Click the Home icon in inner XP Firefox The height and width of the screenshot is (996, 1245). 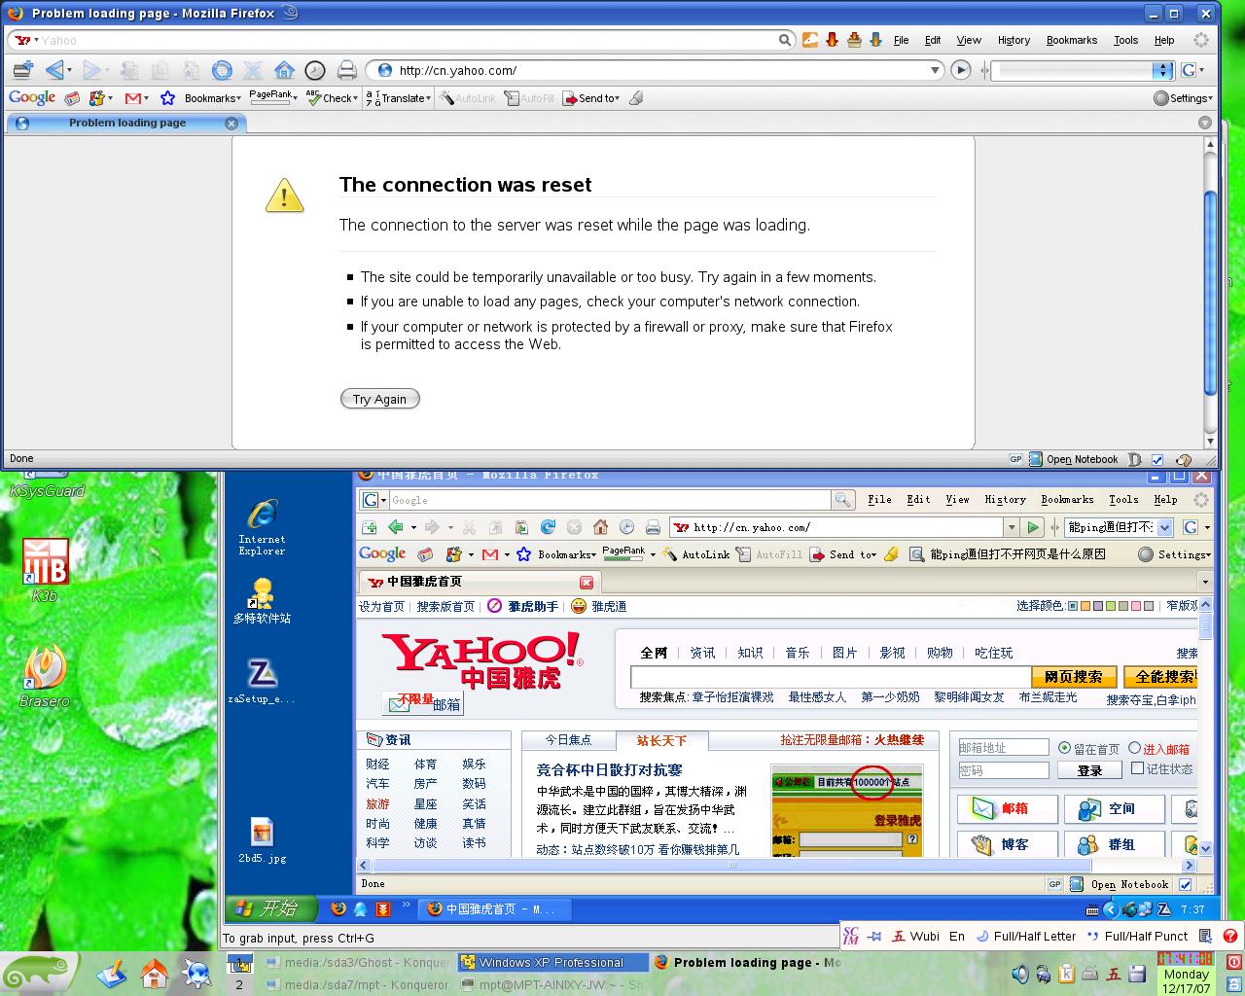coord(600,527)
